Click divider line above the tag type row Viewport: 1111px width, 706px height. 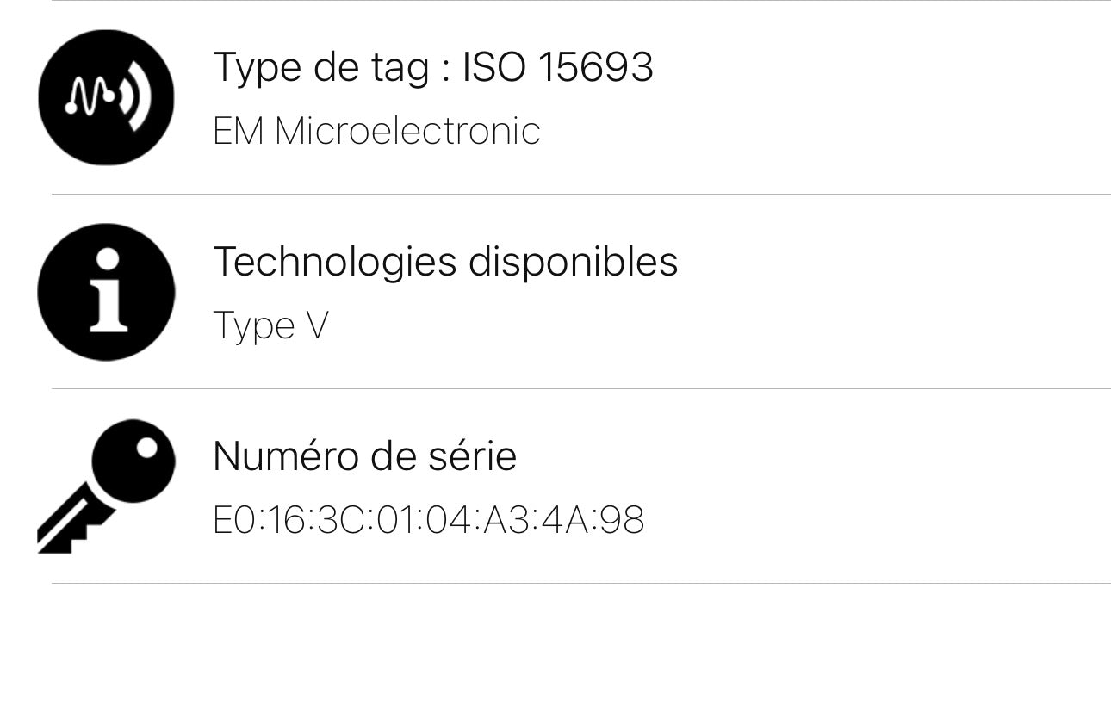click(581, 1)
